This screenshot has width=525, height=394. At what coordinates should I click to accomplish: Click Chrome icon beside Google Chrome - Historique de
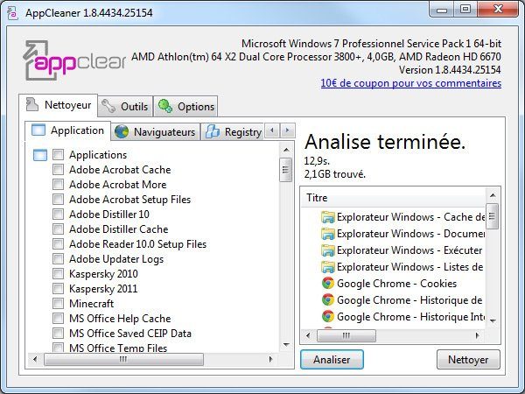328,299
